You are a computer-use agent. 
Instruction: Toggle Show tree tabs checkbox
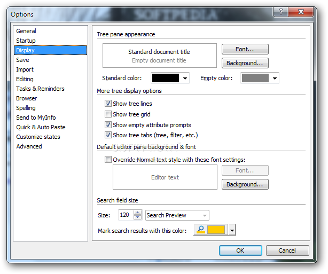click(x=108, y=135)
